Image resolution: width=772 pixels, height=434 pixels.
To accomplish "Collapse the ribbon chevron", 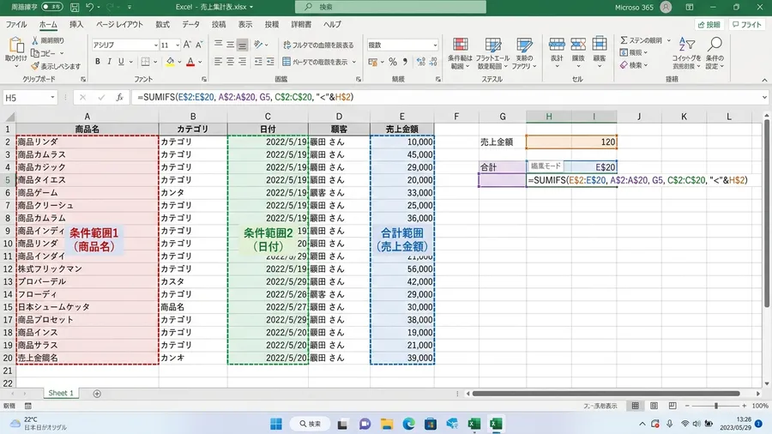I will (764, 81).
